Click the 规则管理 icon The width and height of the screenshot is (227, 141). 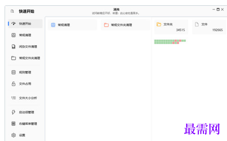13,72
